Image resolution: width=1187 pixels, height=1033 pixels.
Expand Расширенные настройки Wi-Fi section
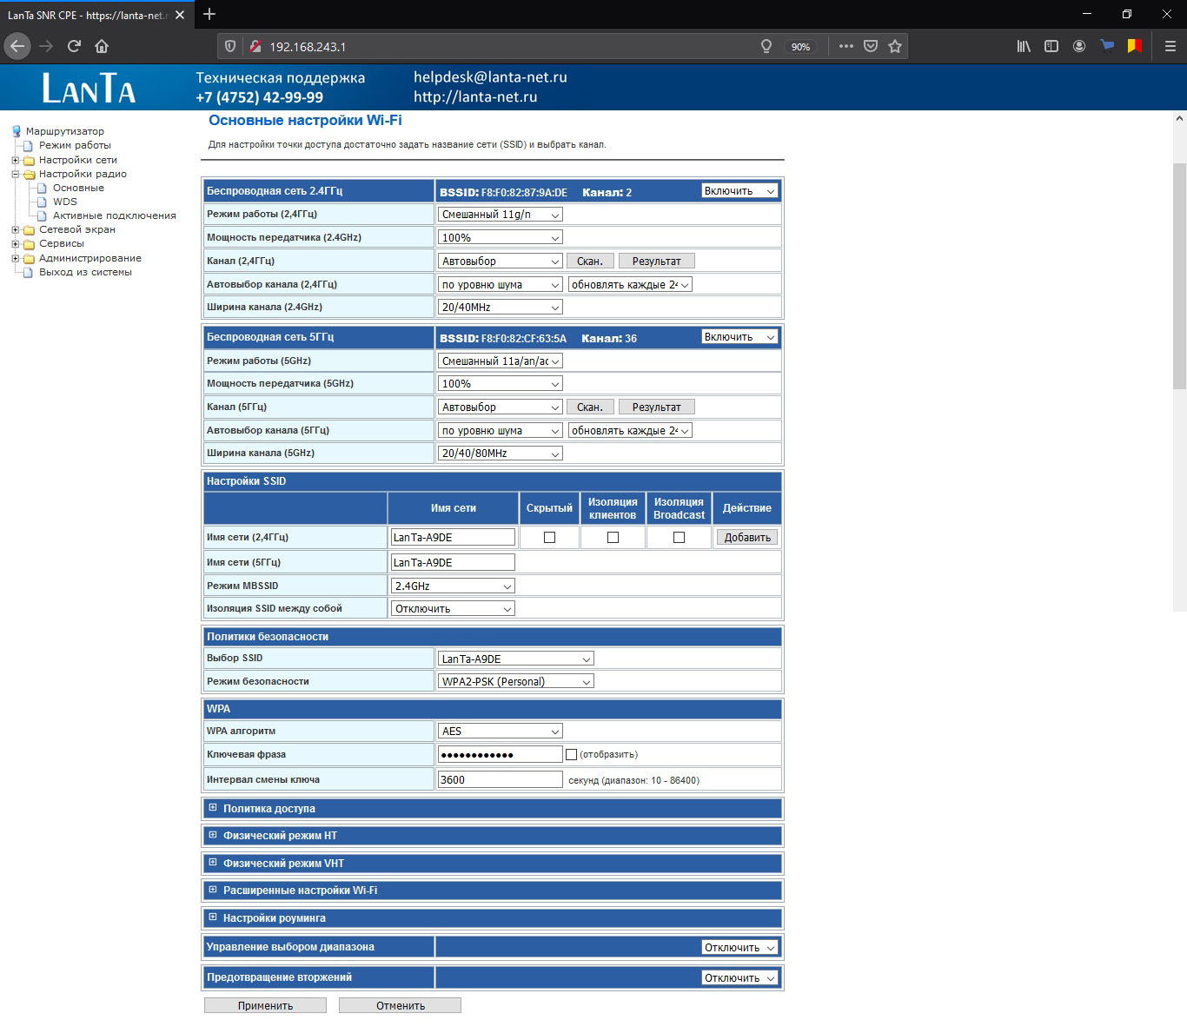213,890
